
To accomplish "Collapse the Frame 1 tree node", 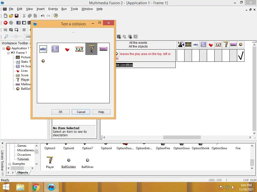I will [8, 53].
